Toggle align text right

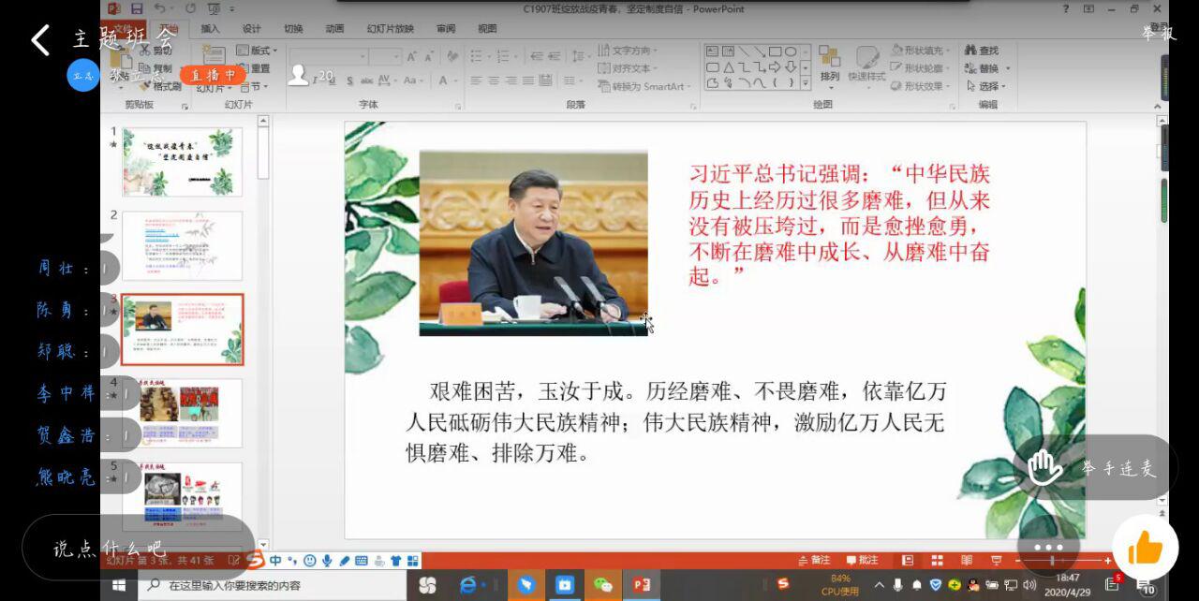click(x=512, y=81)
